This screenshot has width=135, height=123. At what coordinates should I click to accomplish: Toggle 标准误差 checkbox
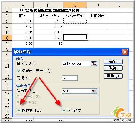[x=64, y=110]
